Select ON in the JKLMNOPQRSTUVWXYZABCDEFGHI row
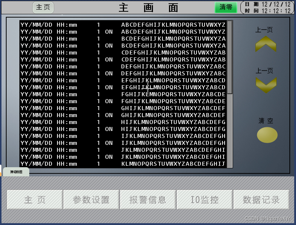296x225 pixels. (x=109, y=157)
